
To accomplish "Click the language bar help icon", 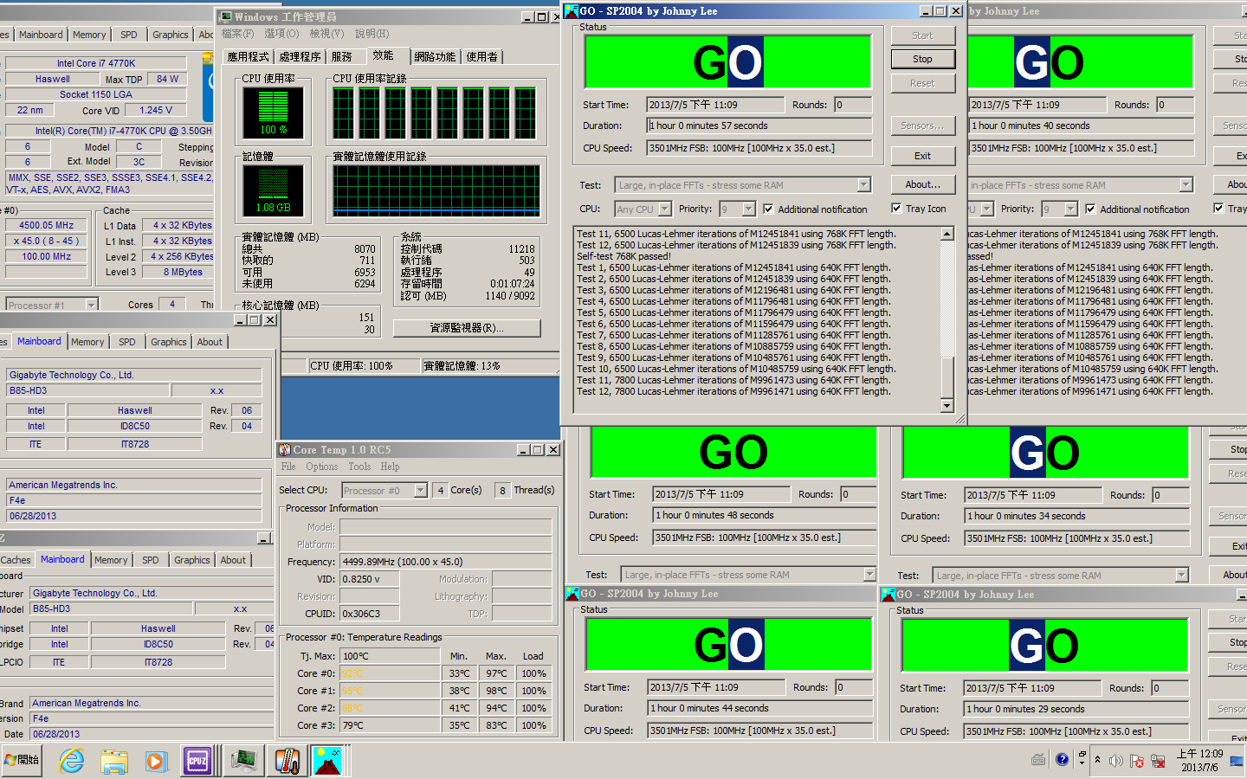I will pyautogui.click(x=1063, y=760).
